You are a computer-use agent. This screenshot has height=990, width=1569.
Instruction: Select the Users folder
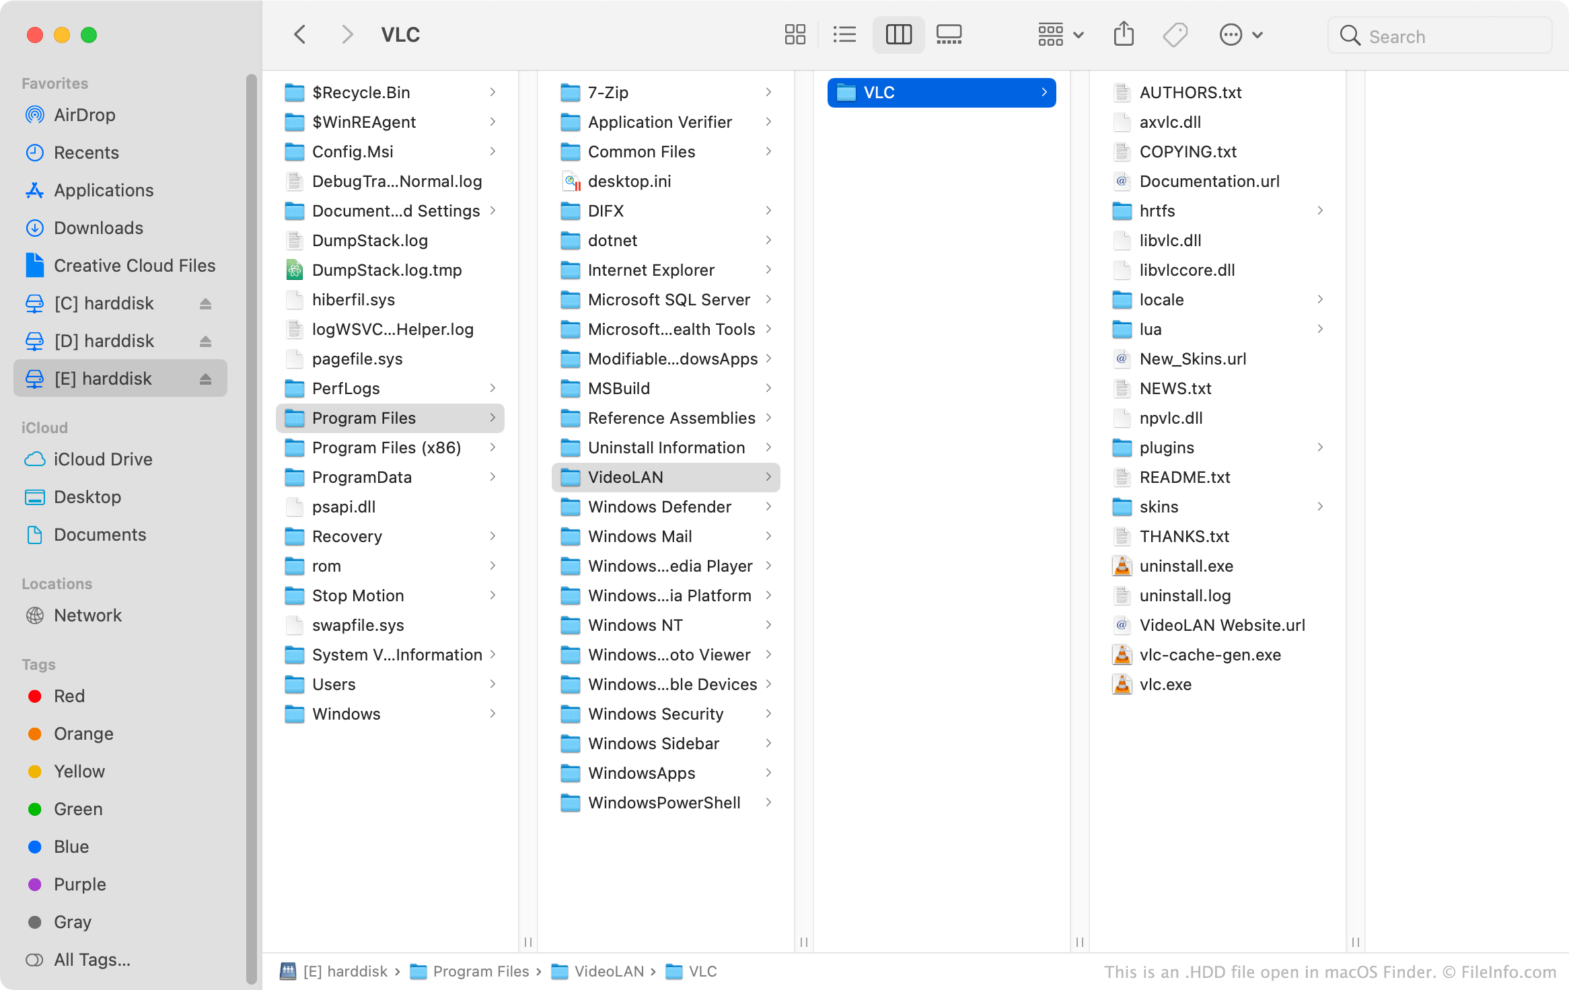coord(390,684)
